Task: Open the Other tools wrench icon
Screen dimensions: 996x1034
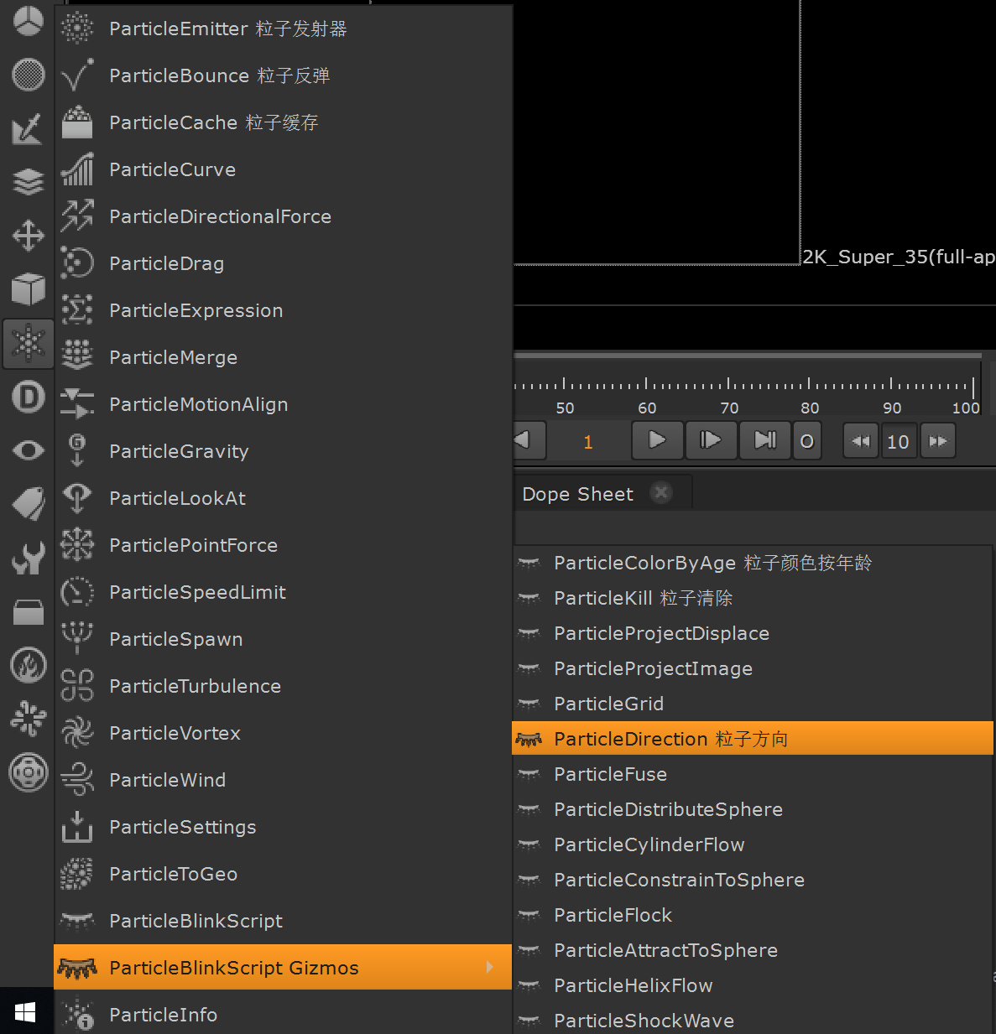Action: 29,558
